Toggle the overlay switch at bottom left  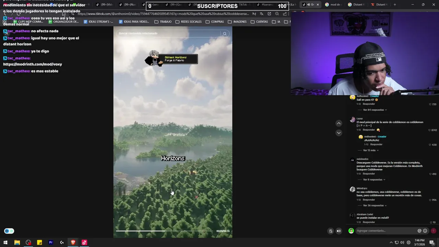coord(9,231)
